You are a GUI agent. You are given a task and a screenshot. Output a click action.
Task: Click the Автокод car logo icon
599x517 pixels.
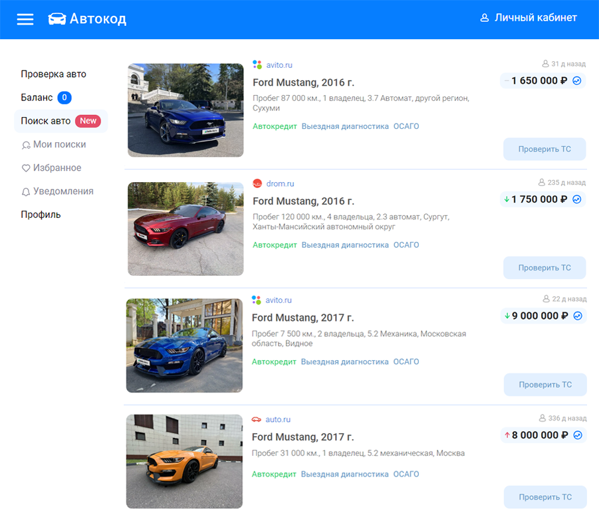(57, 19)
